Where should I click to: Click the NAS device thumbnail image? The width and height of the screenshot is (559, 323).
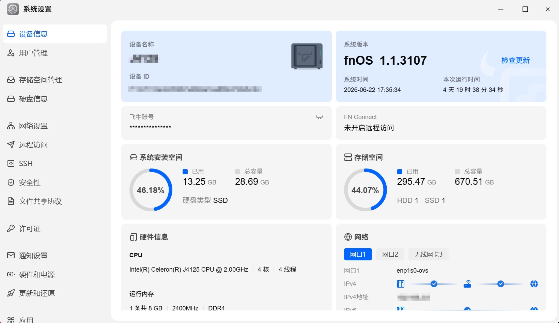click(307, 56)
